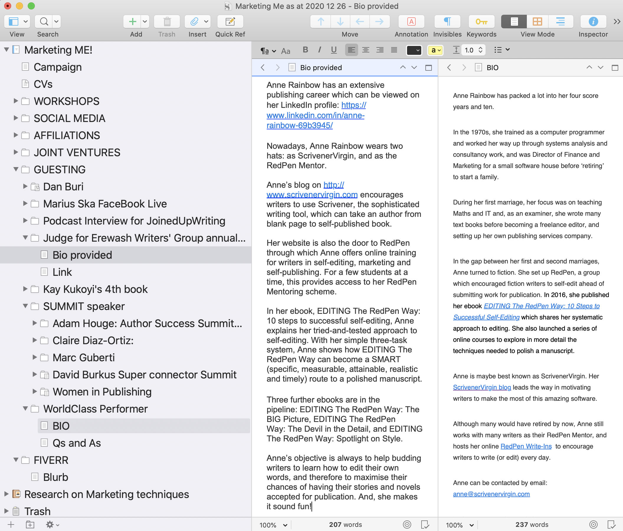Align text left

pos(351,50)
